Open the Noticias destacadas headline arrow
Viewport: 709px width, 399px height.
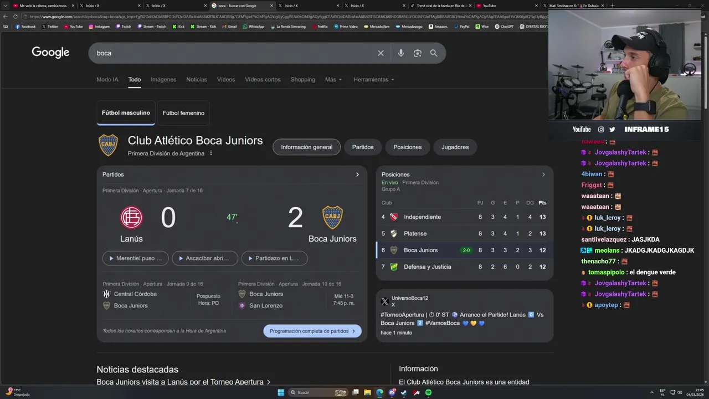[269, 382]
